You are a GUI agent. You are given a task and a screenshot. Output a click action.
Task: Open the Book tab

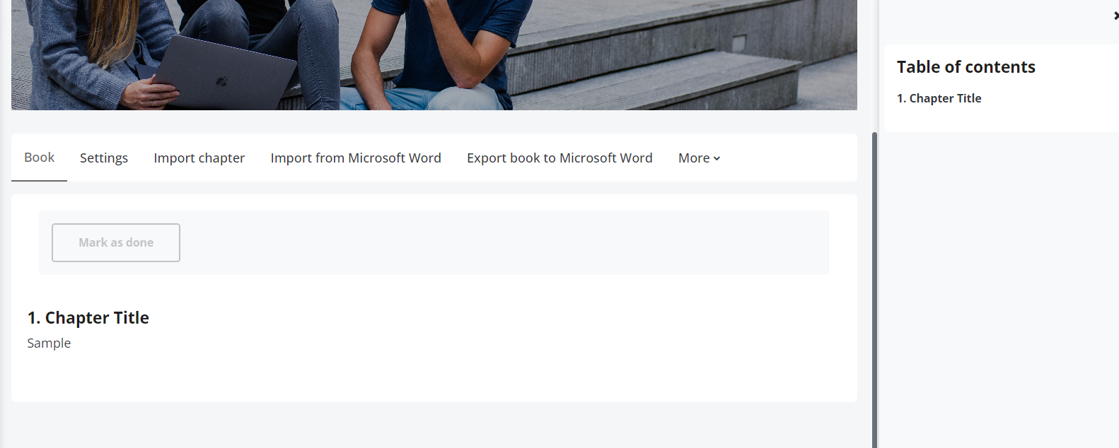(39, 158)
